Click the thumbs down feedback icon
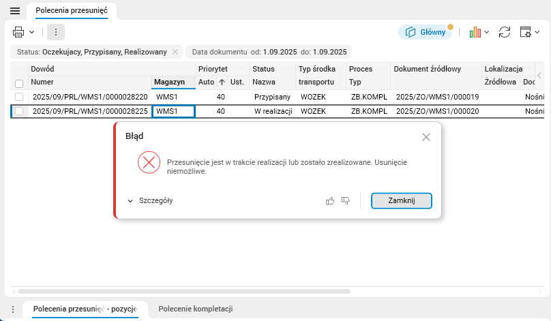The image size is (551, 321). tap(346, 200)
